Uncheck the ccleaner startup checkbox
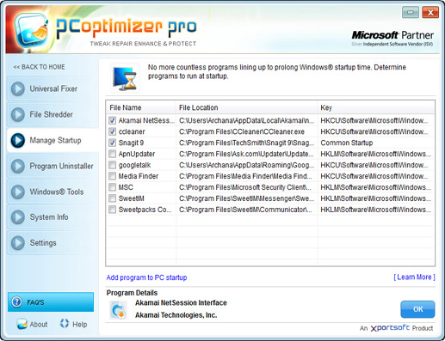Screen dimensions: 445x341 tap(112, 131)
